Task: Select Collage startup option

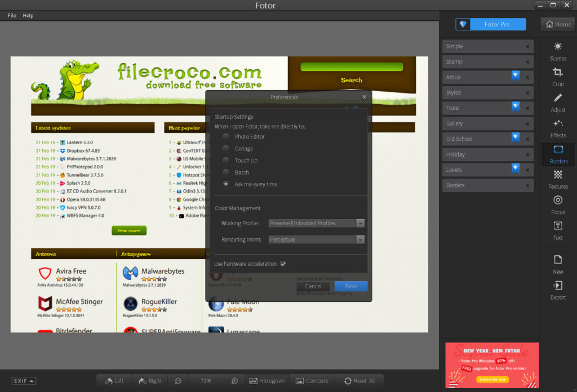Action: click(226, 149)
